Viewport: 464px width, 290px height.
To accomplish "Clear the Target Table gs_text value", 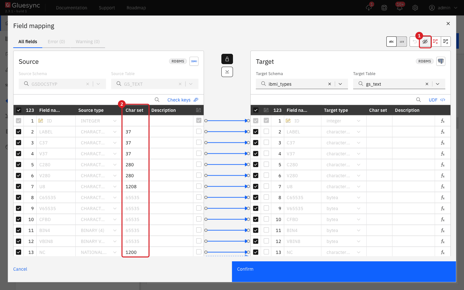I will coord(427,84).
